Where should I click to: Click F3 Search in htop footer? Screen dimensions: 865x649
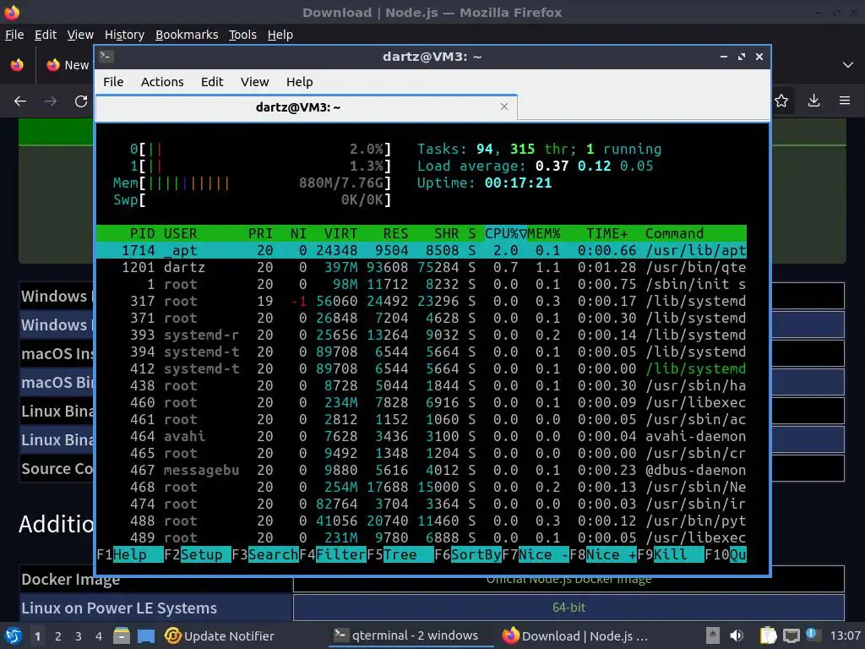[x=264, y=554]
